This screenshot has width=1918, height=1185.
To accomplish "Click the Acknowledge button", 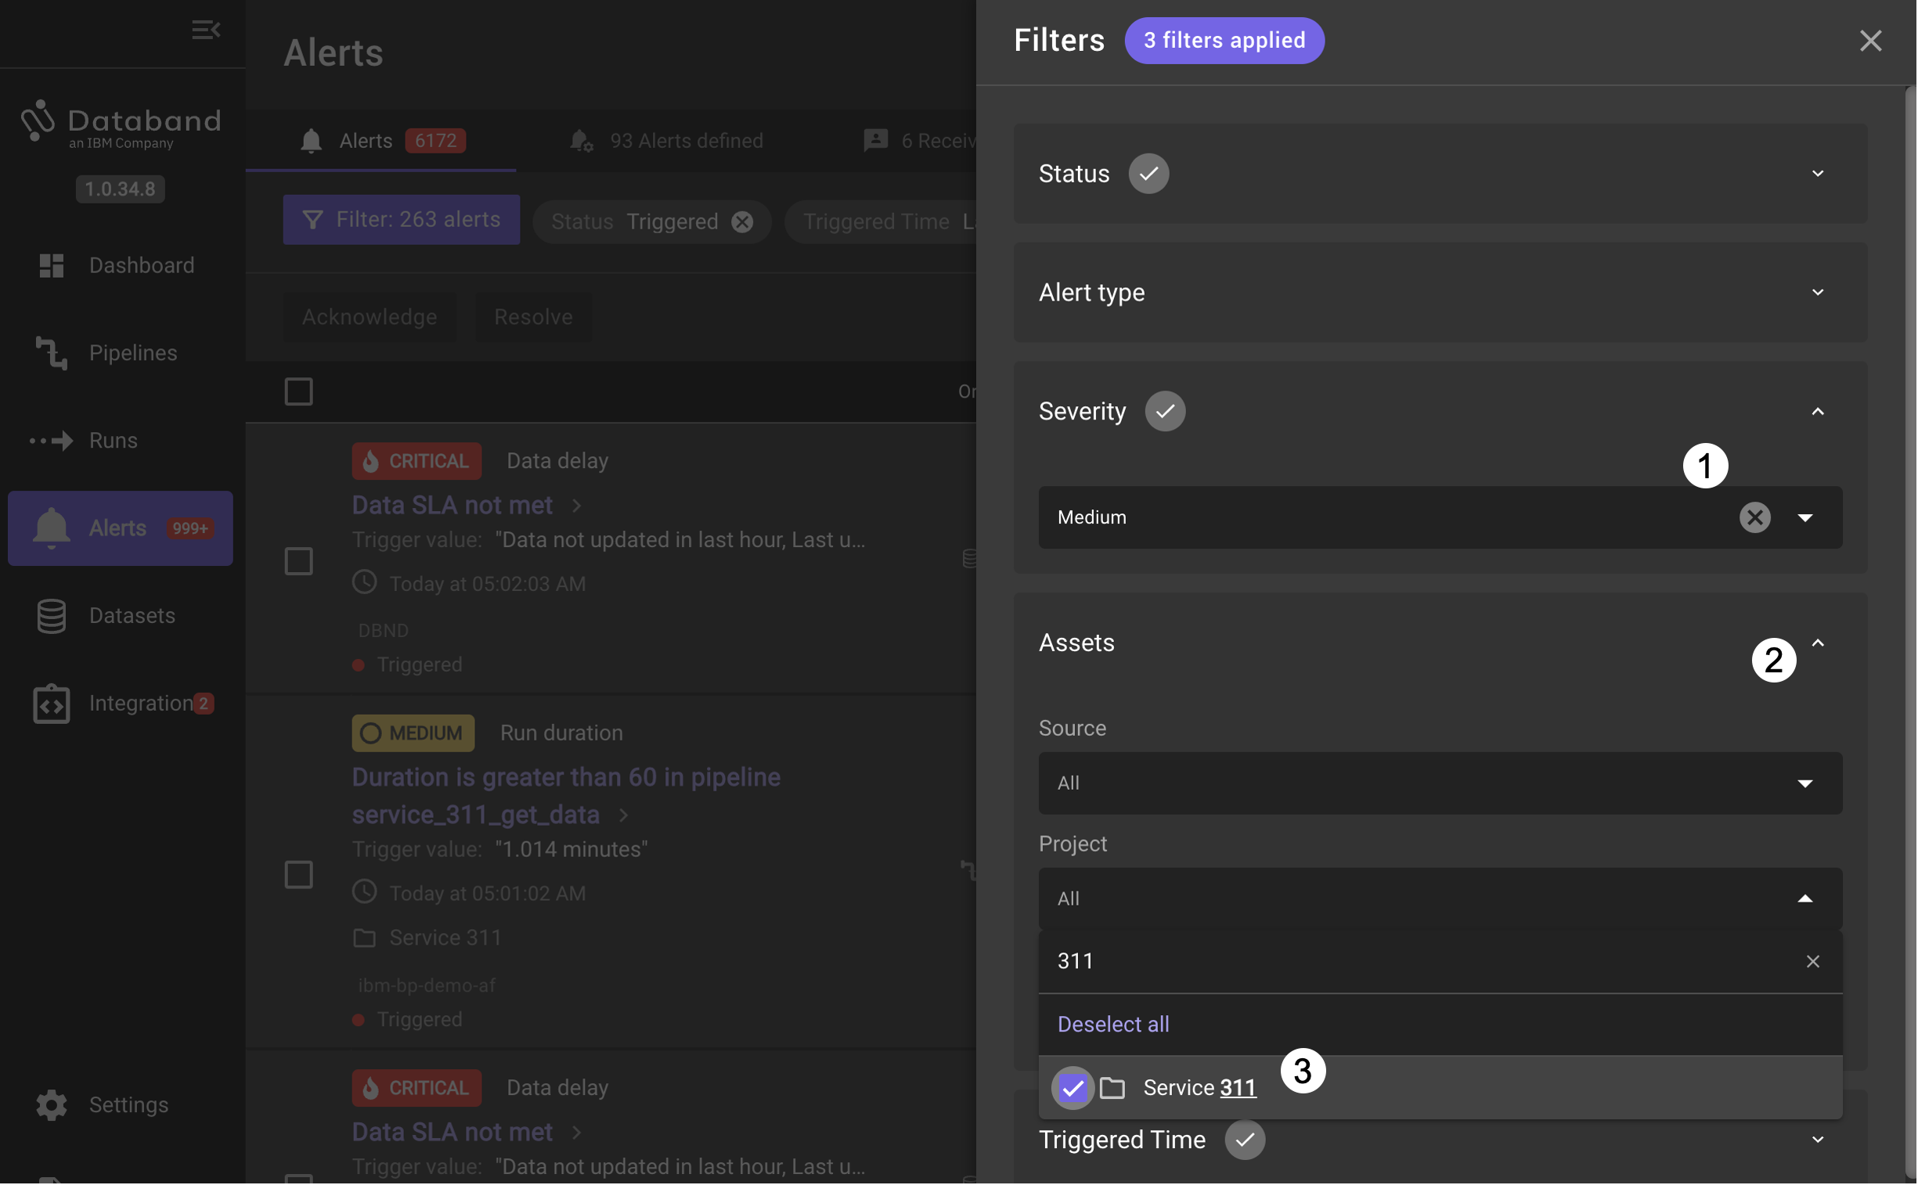I will (x=370, y=316).
